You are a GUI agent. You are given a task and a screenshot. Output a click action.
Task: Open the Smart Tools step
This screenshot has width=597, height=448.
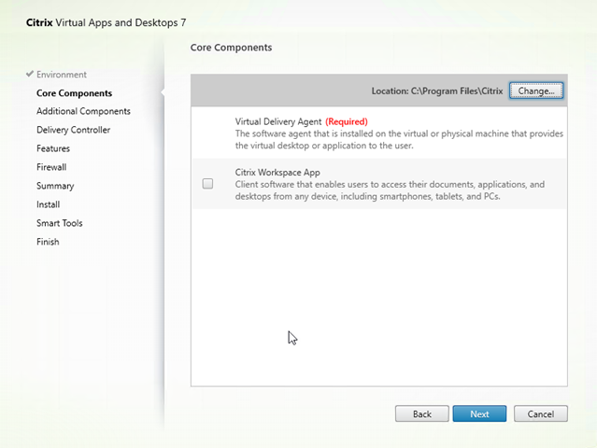point(60,223)
